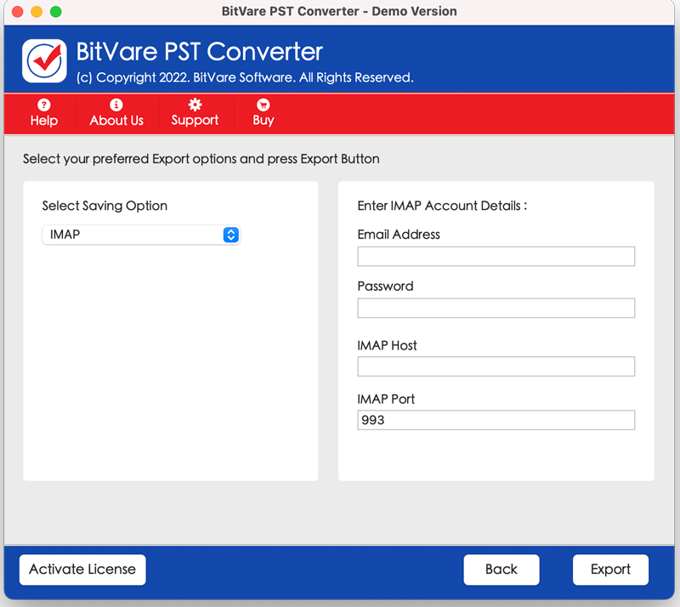Click the 'BitVare PST Converter' banner title

pos(200,51)
